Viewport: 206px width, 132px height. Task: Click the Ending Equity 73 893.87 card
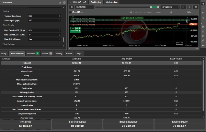point(180,124)
